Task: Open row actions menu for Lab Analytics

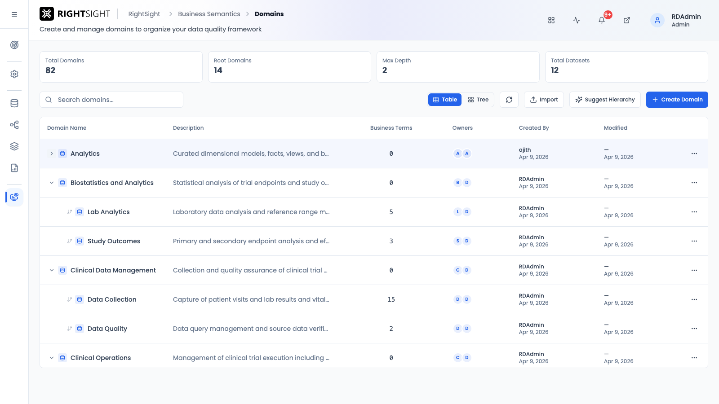Action: pos(694,212)
